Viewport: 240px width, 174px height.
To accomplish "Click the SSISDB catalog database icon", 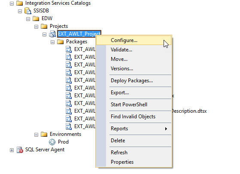I will tap(28, 11).
